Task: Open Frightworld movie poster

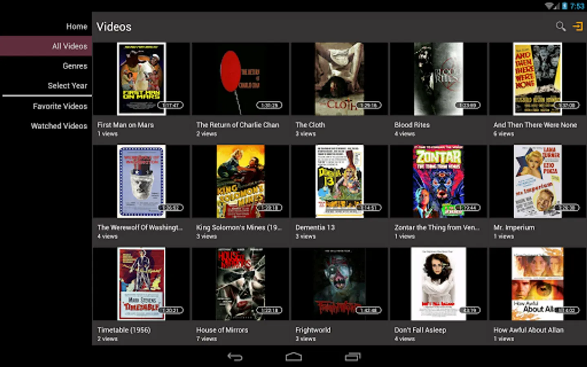Action: (340, 284)
